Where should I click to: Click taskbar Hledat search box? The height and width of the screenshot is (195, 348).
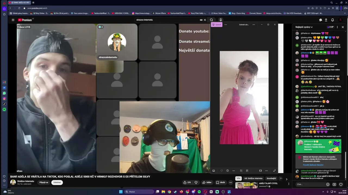tap(139, 192)
